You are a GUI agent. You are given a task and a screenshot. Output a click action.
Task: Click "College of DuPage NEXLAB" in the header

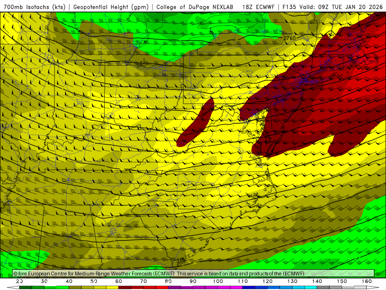[x=194, y=7]
